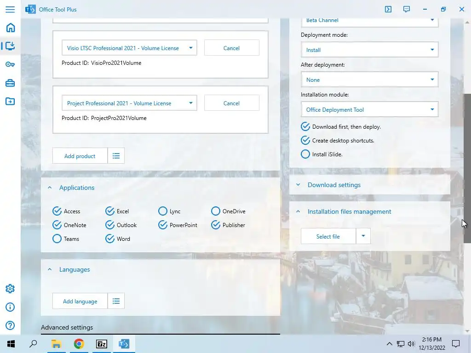Click Add product button
Image resolution: width=471 pixels, height=353 pixels.
click(80, 155)
